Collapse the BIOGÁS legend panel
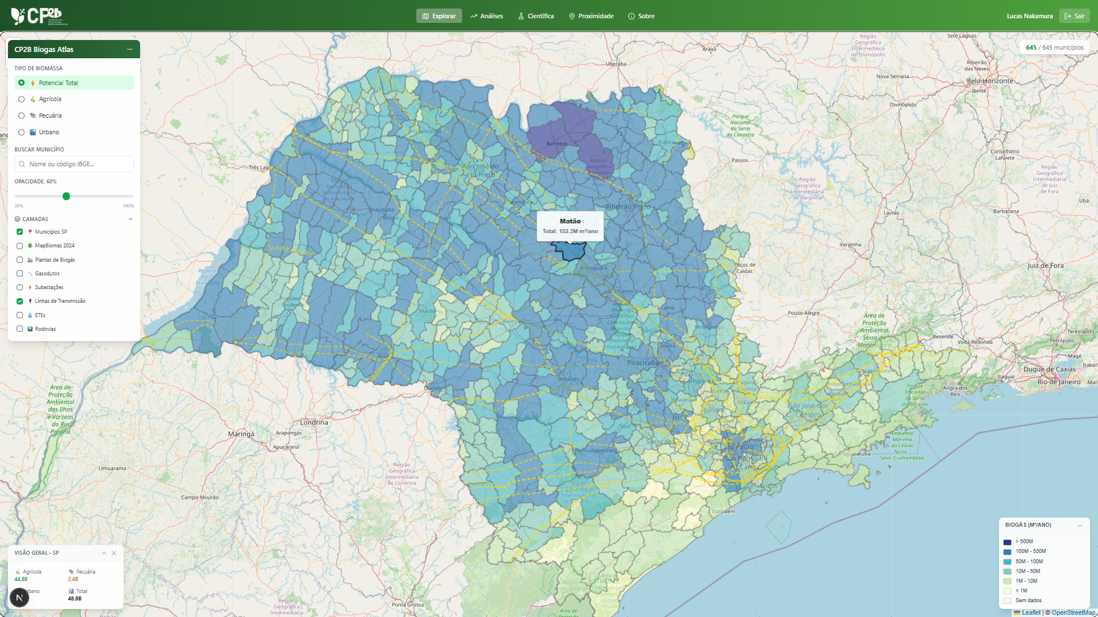 (1080, 526)
